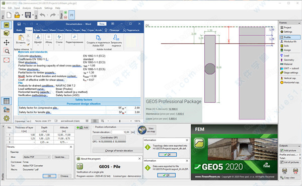Open the Assign frame

[x=285, y=50]
